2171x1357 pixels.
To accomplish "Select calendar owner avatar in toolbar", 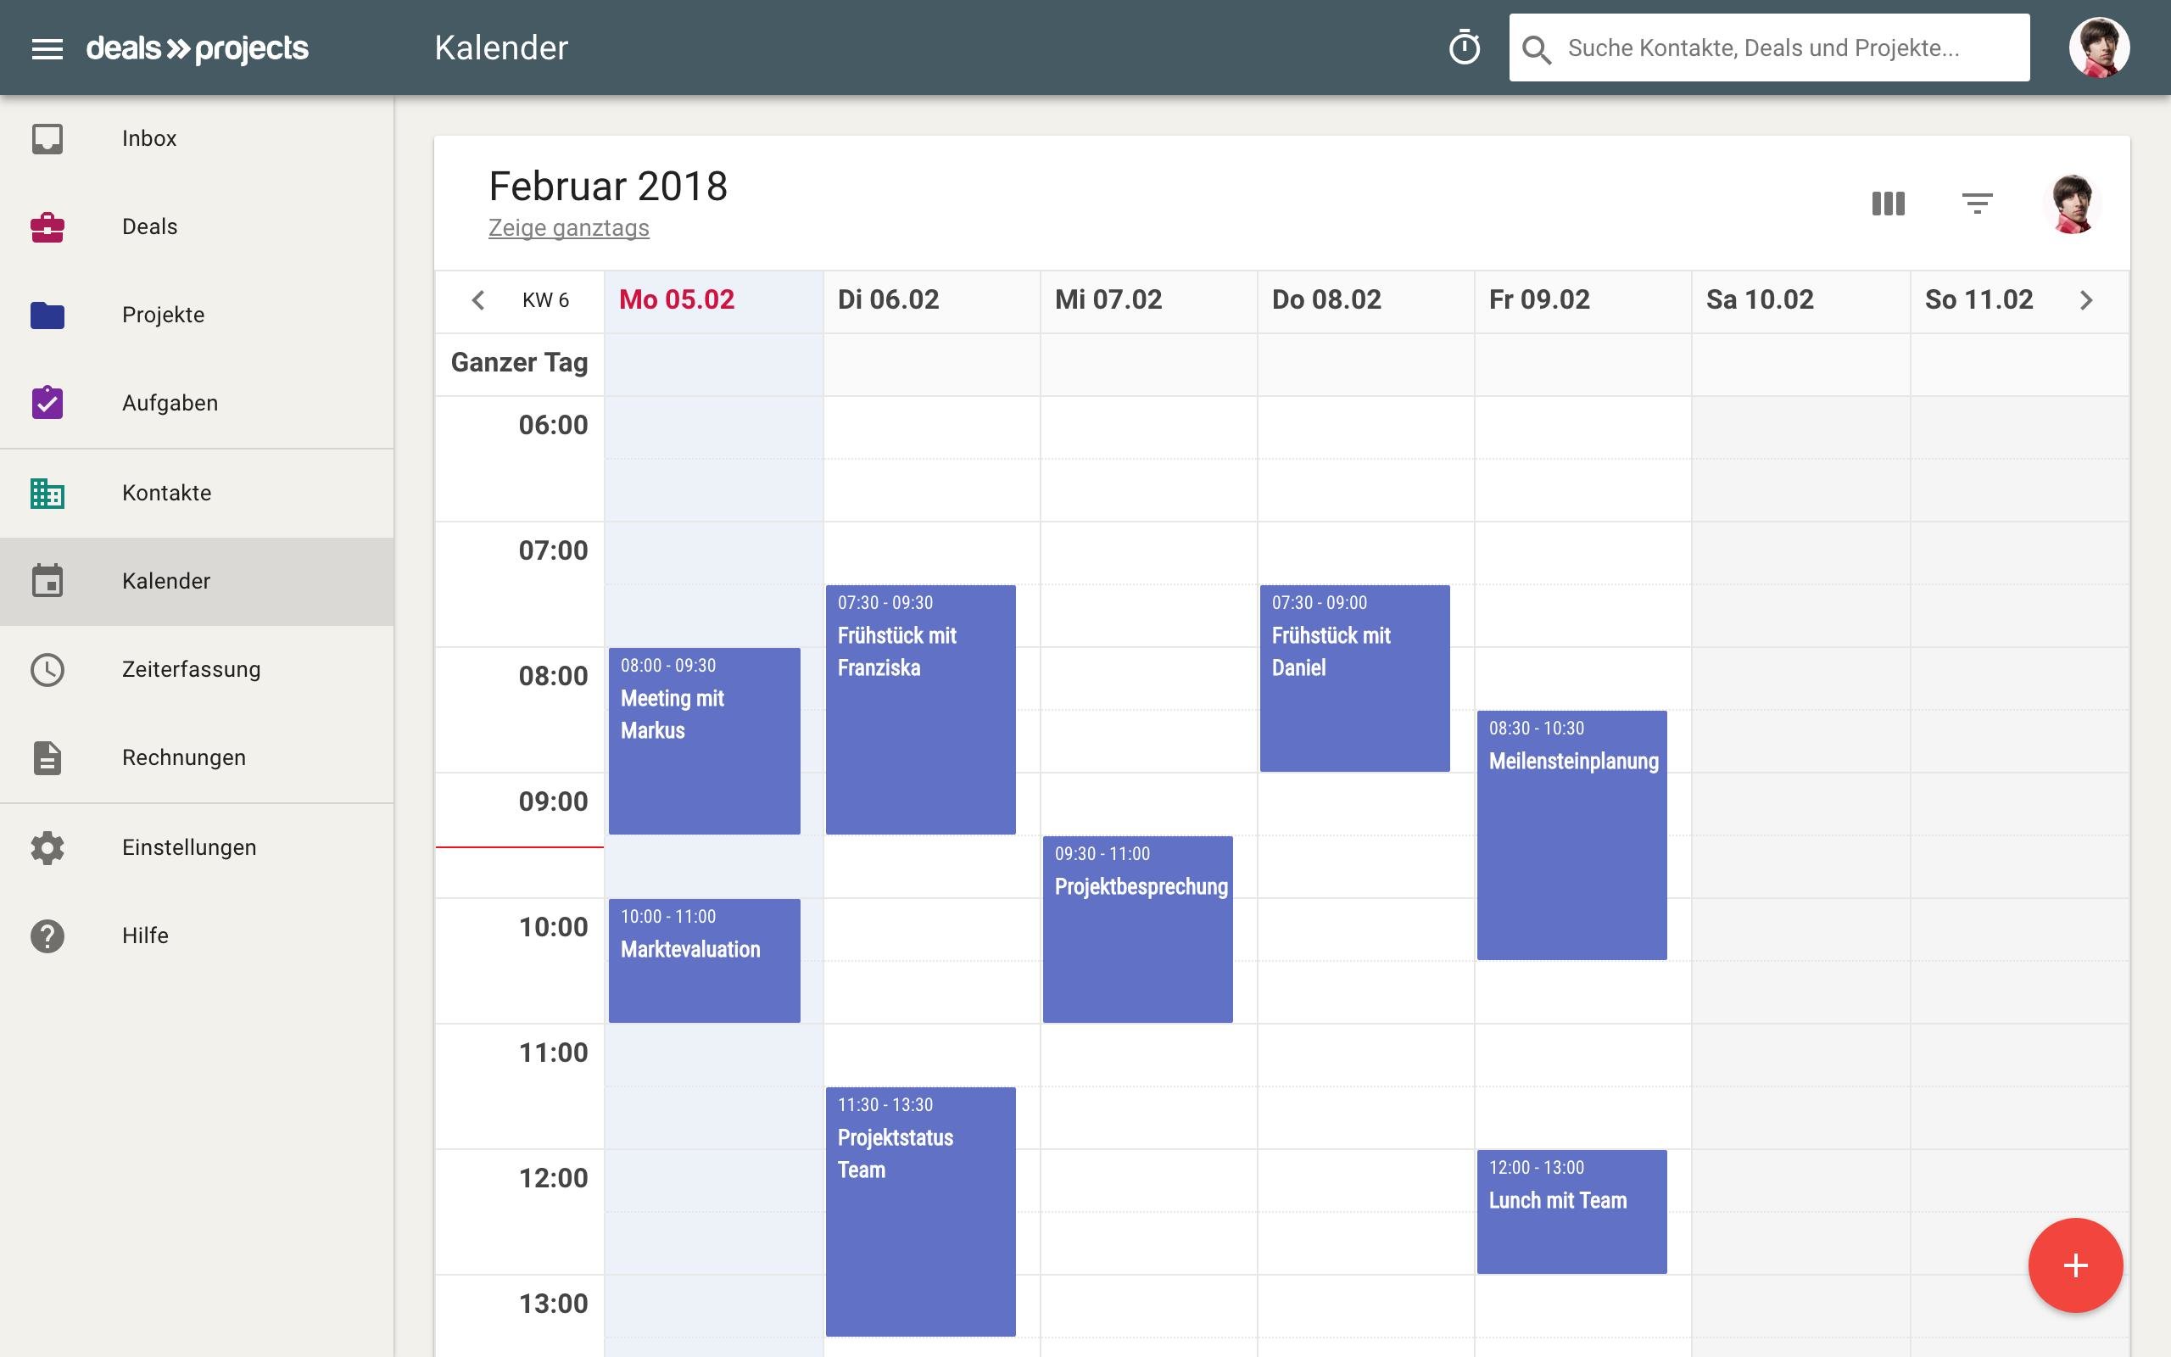I will (x=2072, y=204).
